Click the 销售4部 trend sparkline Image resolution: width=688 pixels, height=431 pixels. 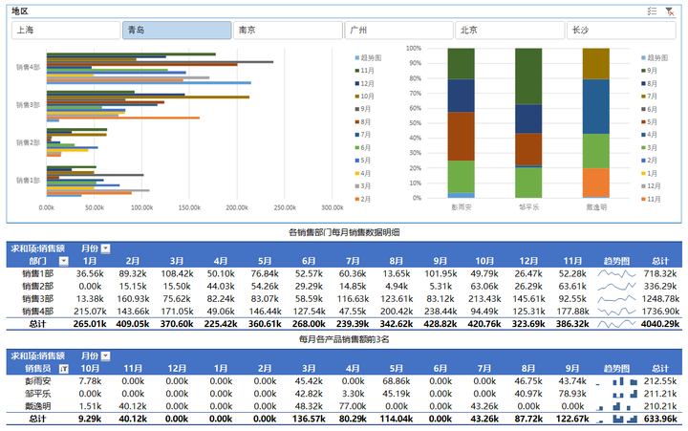[616, 312]
